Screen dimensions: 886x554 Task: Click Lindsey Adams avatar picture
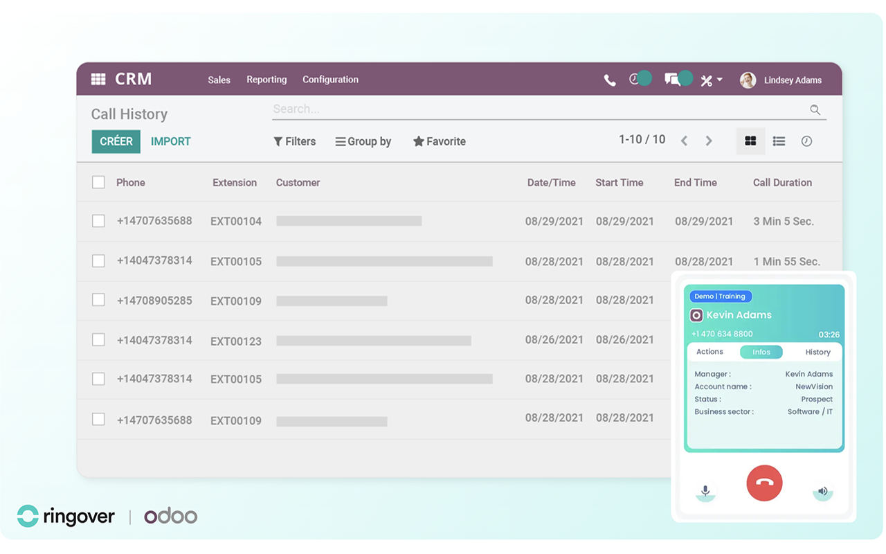[748, 80]
